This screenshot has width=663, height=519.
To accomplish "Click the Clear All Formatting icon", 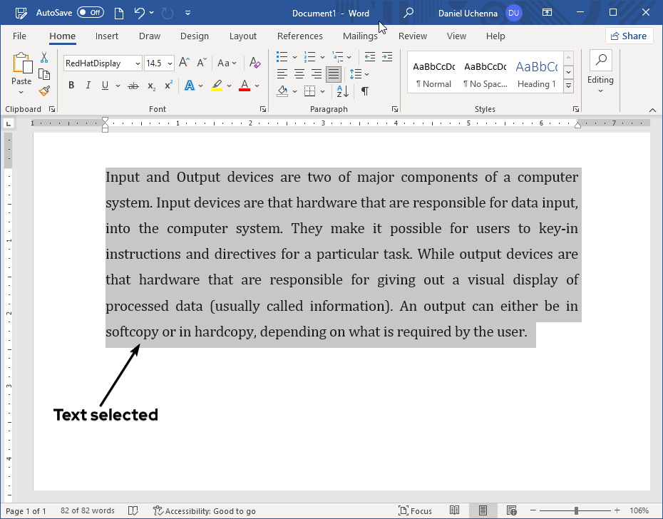I will pos(256,63).
